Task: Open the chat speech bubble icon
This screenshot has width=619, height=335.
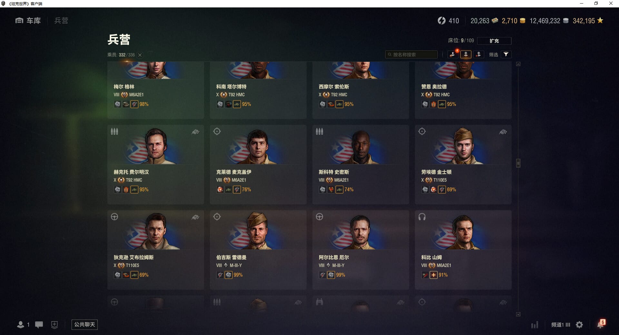Action: (39, 325)
